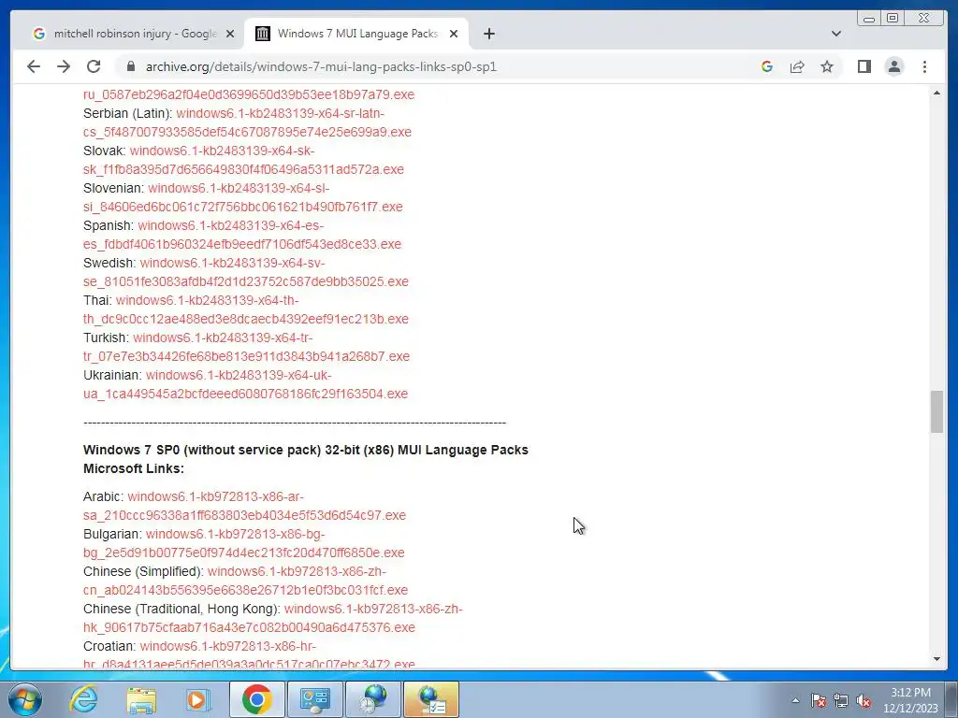The width and height of the screenshot is (958, 718).
Task: Open network status tray icon
Action: pos(841,700)
